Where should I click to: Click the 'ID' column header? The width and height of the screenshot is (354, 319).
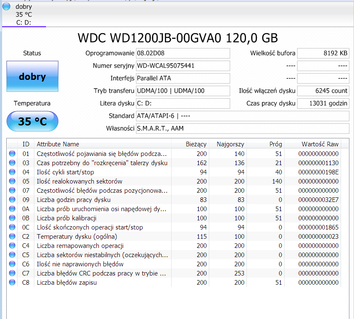[x=26, y=144]
